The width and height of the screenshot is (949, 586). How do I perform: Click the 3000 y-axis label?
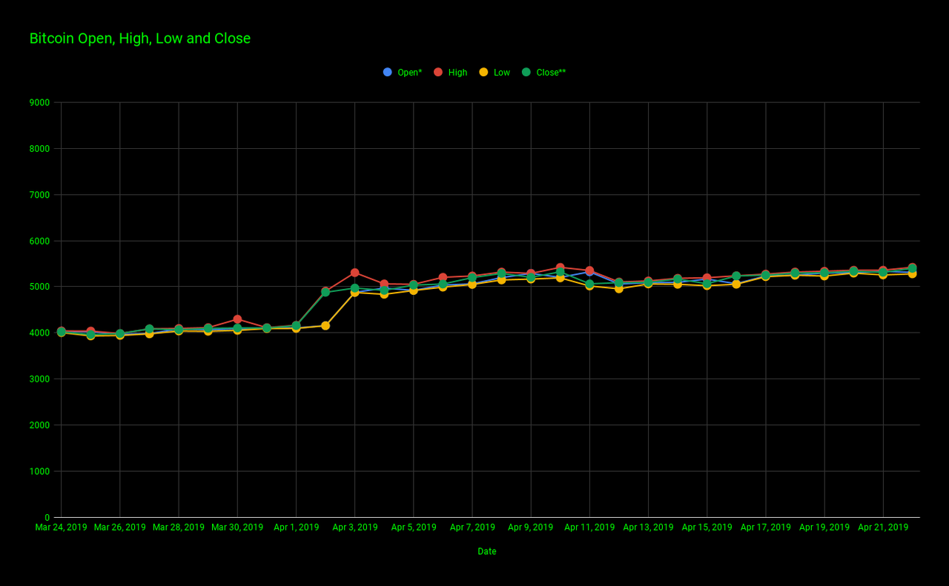click(x=41, y=379)
